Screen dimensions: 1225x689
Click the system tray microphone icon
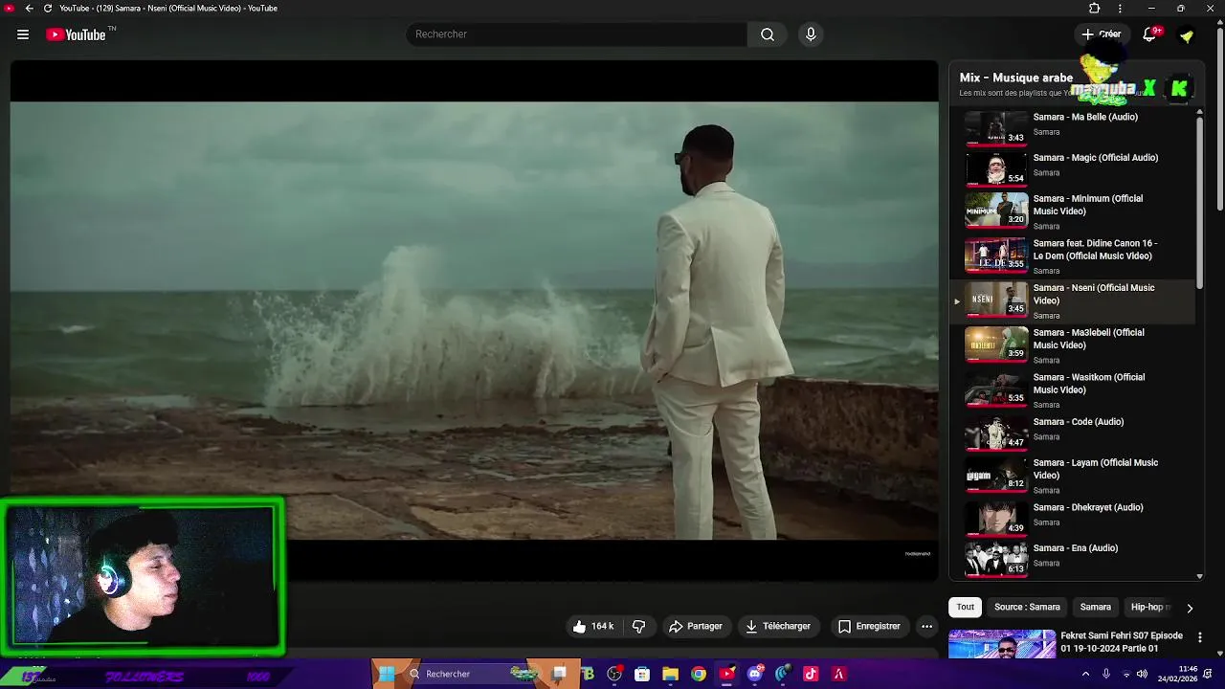tap(1106, 675)
